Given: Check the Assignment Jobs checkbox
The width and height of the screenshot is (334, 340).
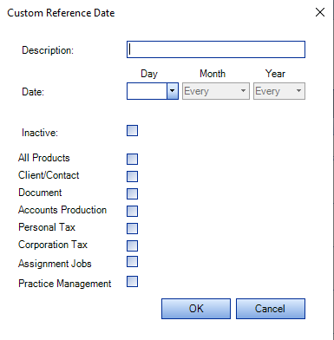Looking at the screenshot, I should point(132,262).
